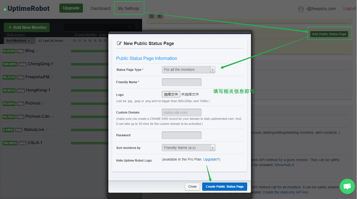Click the Twitter share icon
This screenshot has height=199, width=357.
point(151,16)
